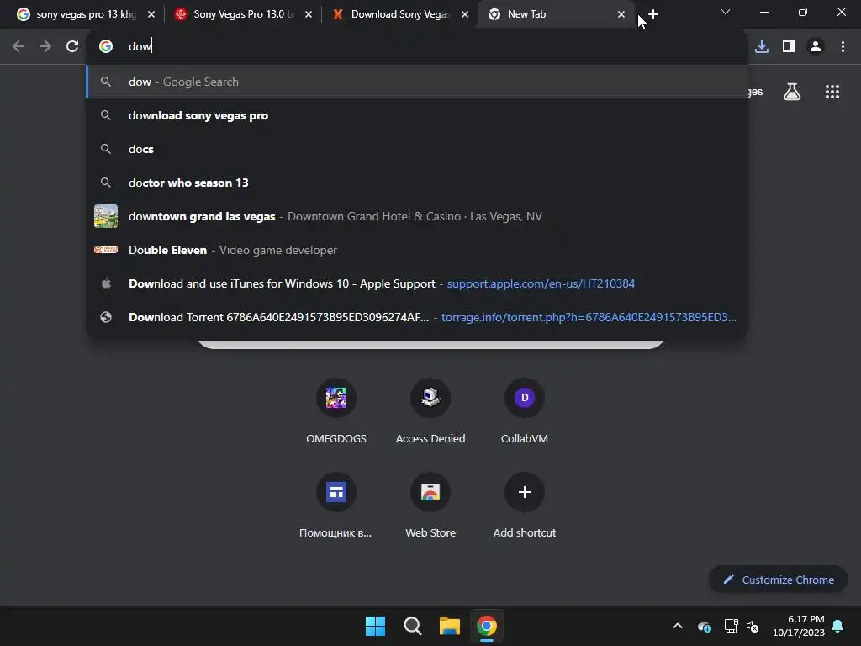Click the Chrome taskbar icon

pyautogui.click(x=487, y=626)
